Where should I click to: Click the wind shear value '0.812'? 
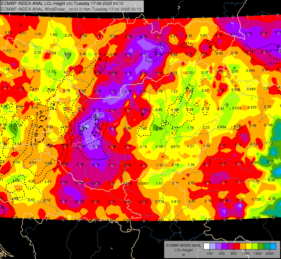coord(176,202)
